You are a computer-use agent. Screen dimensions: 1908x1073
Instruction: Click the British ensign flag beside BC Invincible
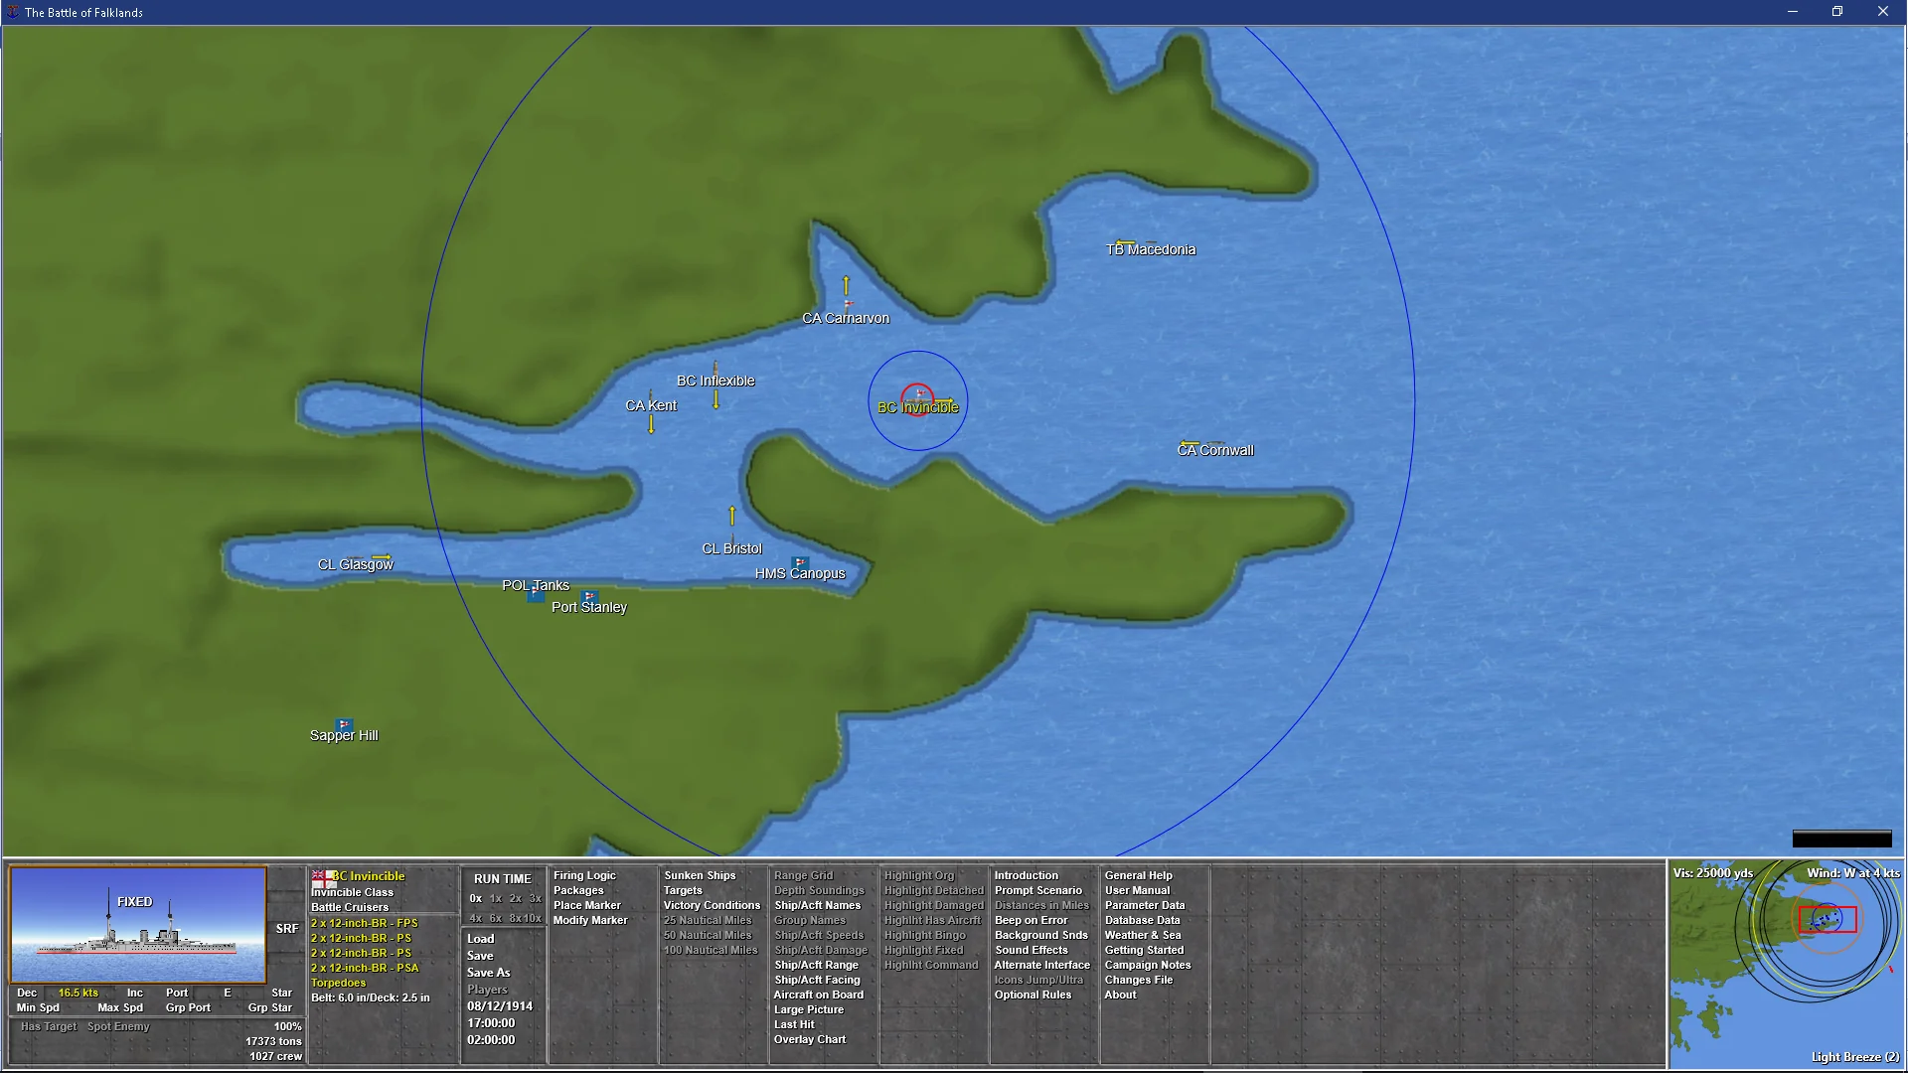pos(324,877)
